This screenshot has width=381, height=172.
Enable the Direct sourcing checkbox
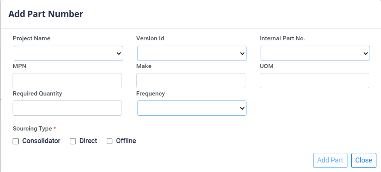pyautogui.click(x=73, y=141)
